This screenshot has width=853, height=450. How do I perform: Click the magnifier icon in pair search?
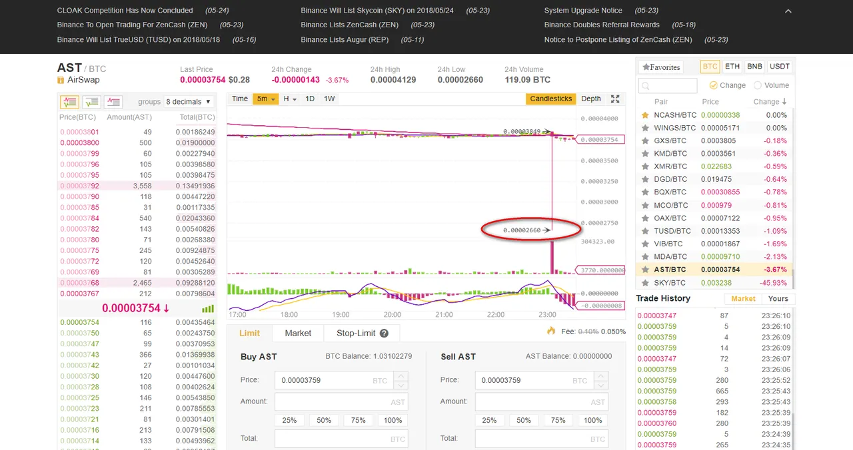click(645, 86)
